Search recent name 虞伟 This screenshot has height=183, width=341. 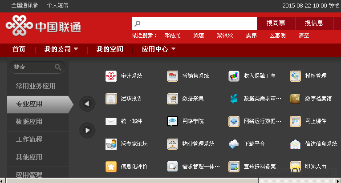coord(251,36)
